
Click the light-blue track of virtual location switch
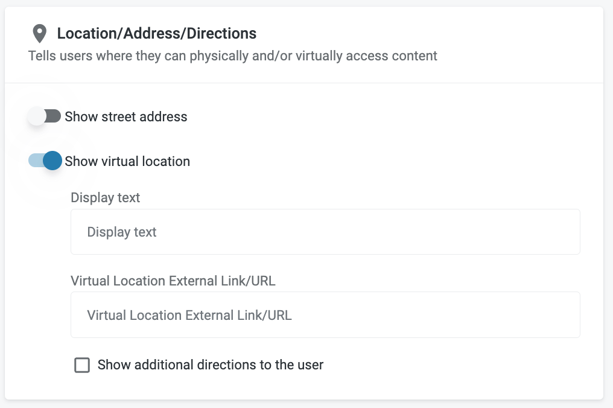pyautogui.click(x=34, y=161)
